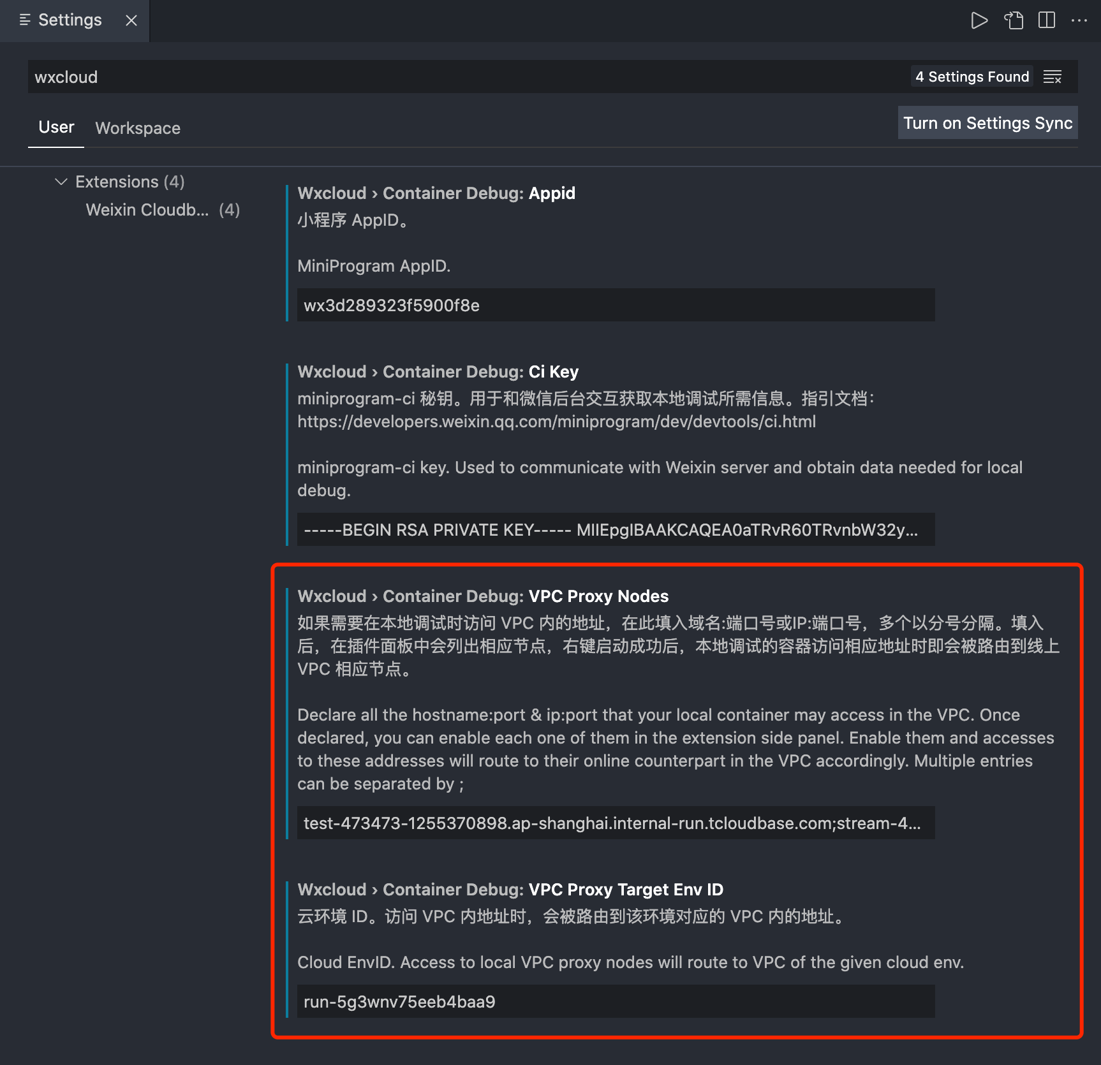Focus the wxcloud settings search box
1101x1065 pixels.
pos(447,77)
